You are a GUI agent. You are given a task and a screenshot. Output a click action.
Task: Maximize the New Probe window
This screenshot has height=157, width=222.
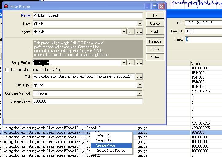(154, 6)
